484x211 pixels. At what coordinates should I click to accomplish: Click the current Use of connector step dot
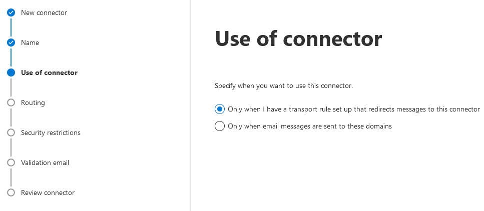coord(11,72)
